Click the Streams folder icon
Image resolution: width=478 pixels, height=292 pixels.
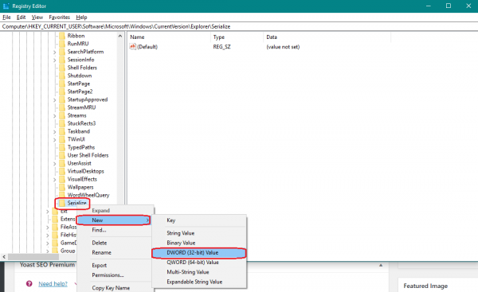pos(62,115)
